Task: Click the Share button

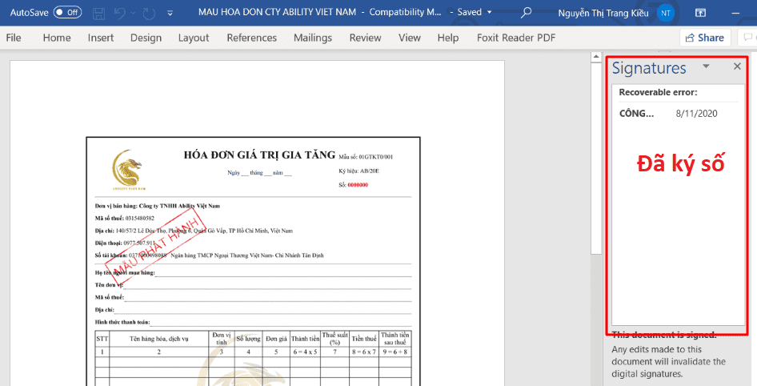Action: (705, 38)
